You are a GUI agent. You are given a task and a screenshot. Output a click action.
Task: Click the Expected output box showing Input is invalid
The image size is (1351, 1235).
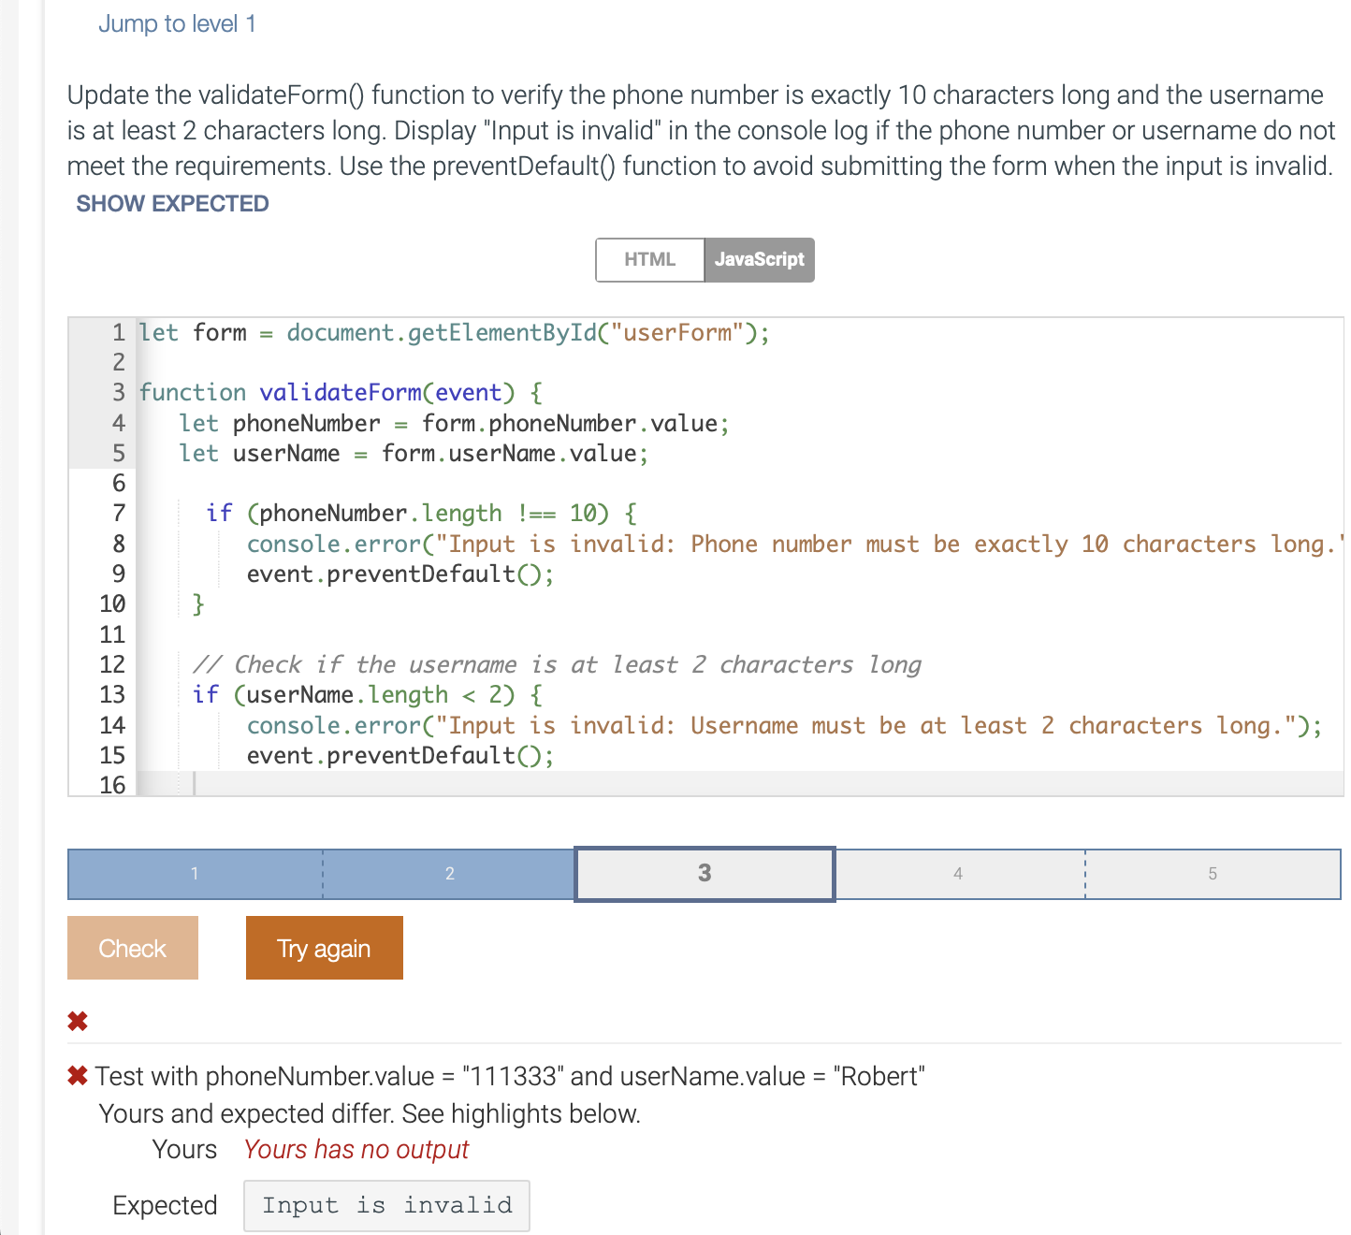[386, 1205]
